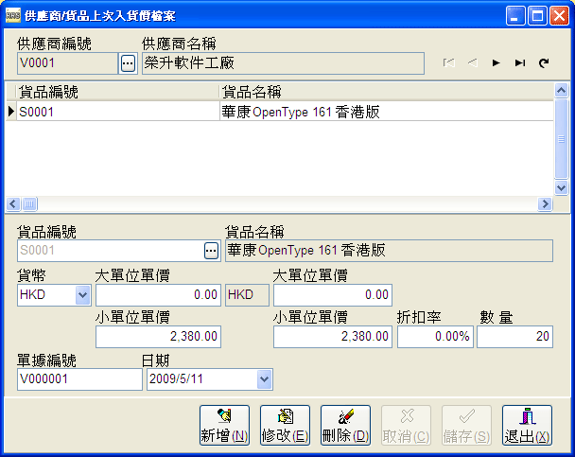Click the horizontal scrollbar thumb
Image resolution: width=575 pixels, height=457 pixels.
pyautogui.click(x=29, y=204)
